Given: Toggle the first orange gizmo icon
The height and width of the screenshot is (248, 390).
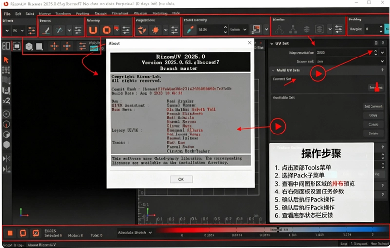Looking at the screenshot, I should pos(54,46).
